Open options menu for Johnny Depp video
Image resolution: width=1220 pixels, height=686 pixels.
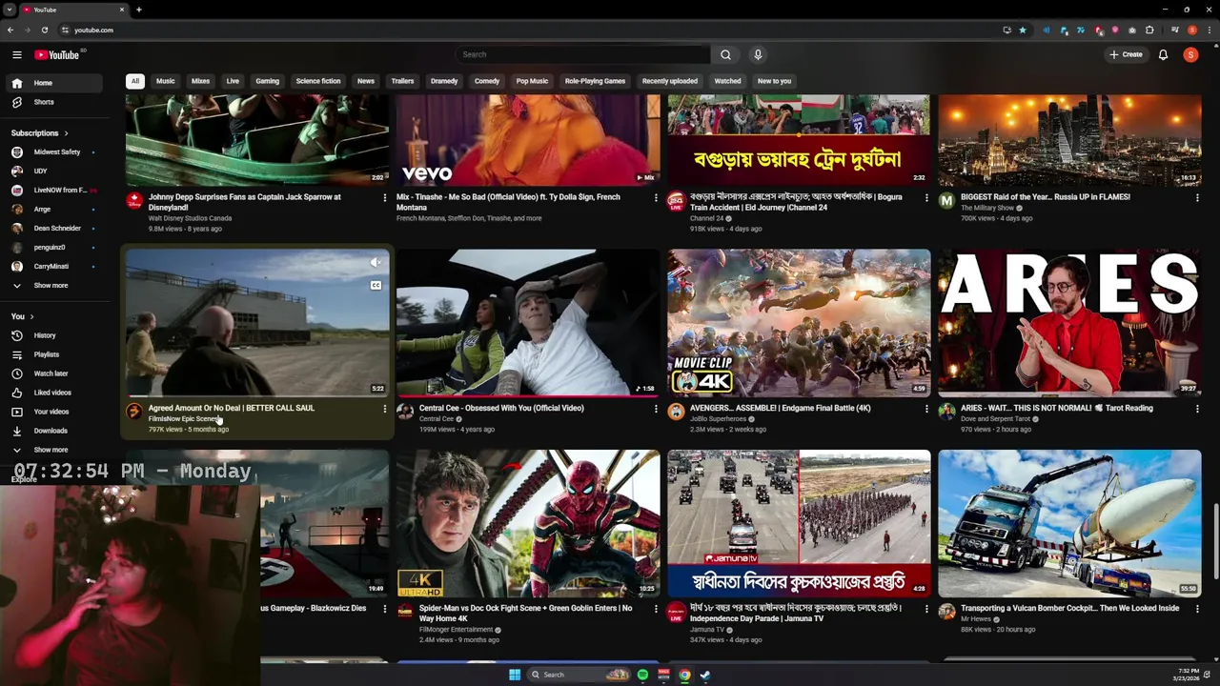pyautogui.click(x=385, y=198)
